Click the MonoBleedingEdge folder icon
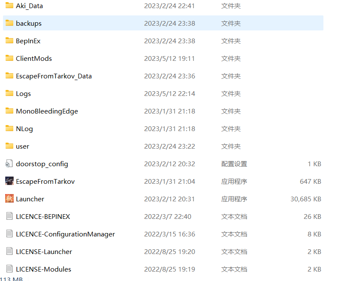This screenshot has height=281, width=344. (9, 111)
